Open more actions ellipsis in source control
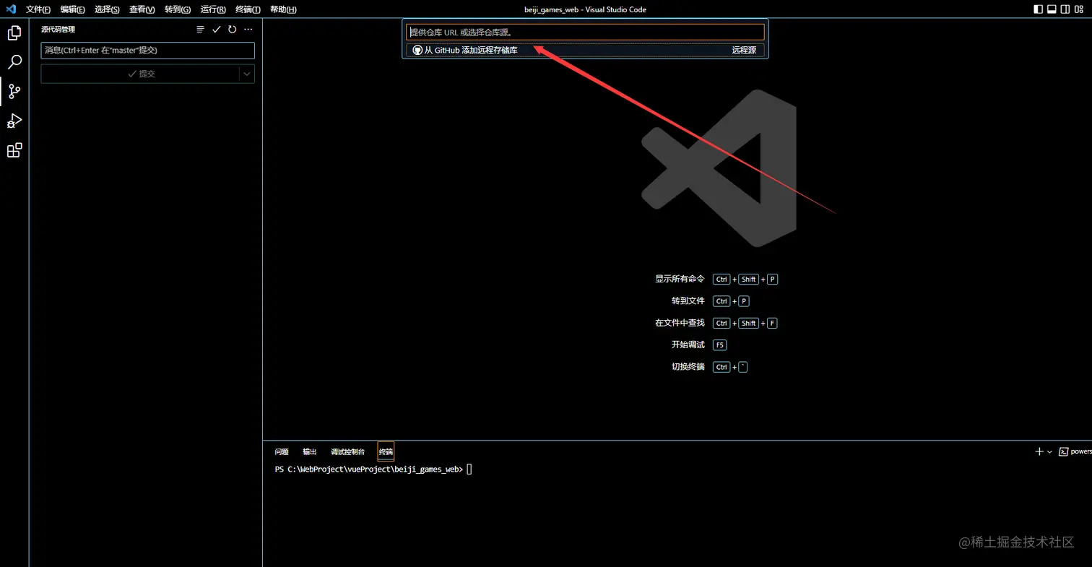This screenshot has width=1092, height=567. pos(248,30)
